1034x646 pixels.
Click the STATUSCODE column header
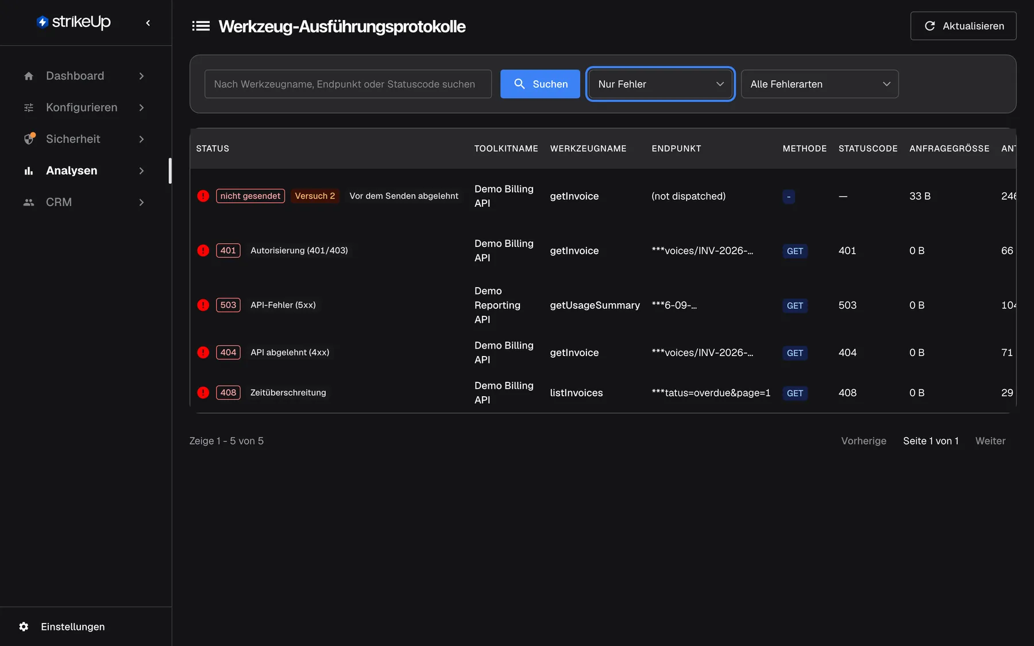pyautogui.click(x=868, y=148)
